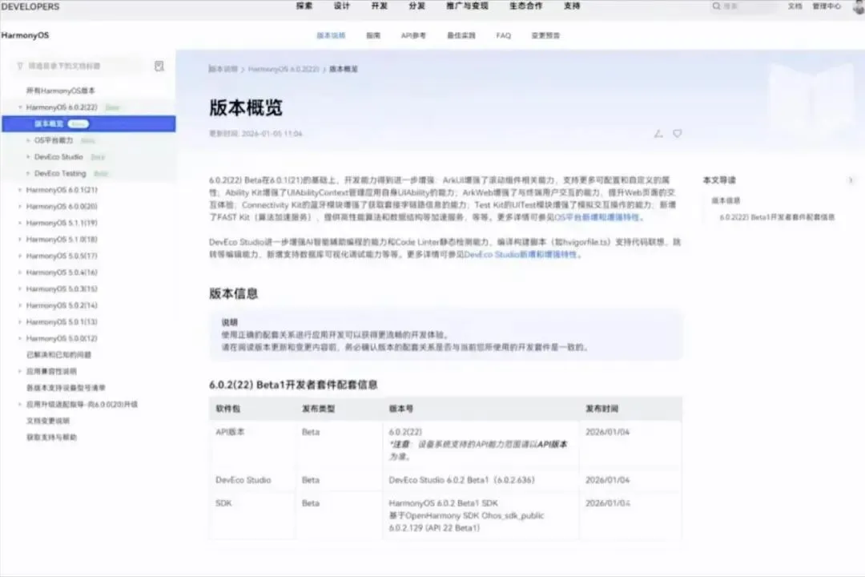Expand the 应用兼容性说明 node arrow

(x=20, y=372)
